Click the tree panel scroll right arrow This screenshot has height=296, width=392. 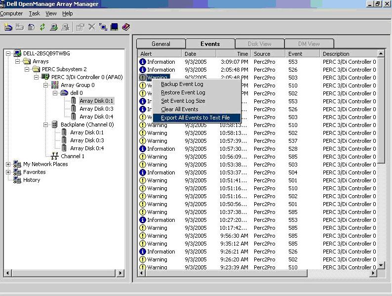120,273
